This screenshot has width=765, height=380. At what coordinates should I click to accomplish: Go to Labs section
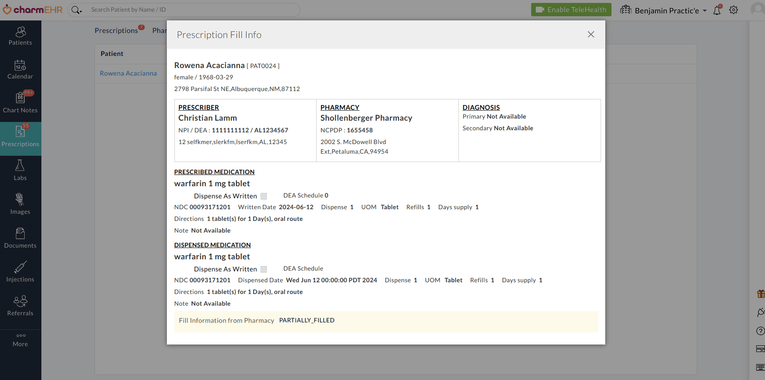pyautogui.click(x=20, y=171)
